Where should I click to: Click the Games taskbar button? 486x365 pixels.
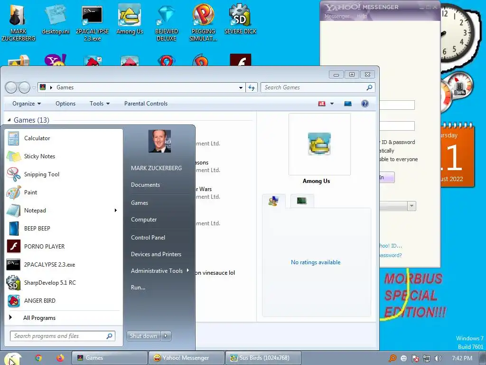click(x=109, y=358)
